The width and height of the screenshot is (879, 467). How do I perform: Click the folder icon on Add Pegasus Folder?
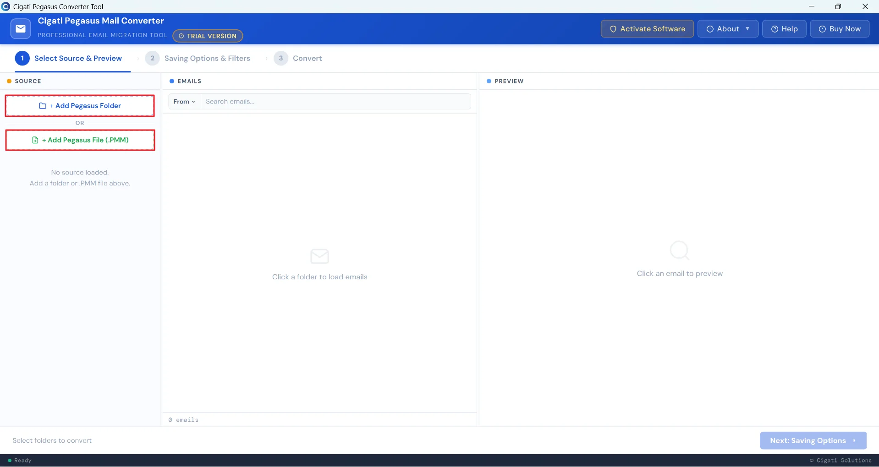pyautogui.click(x=43, y=106)
